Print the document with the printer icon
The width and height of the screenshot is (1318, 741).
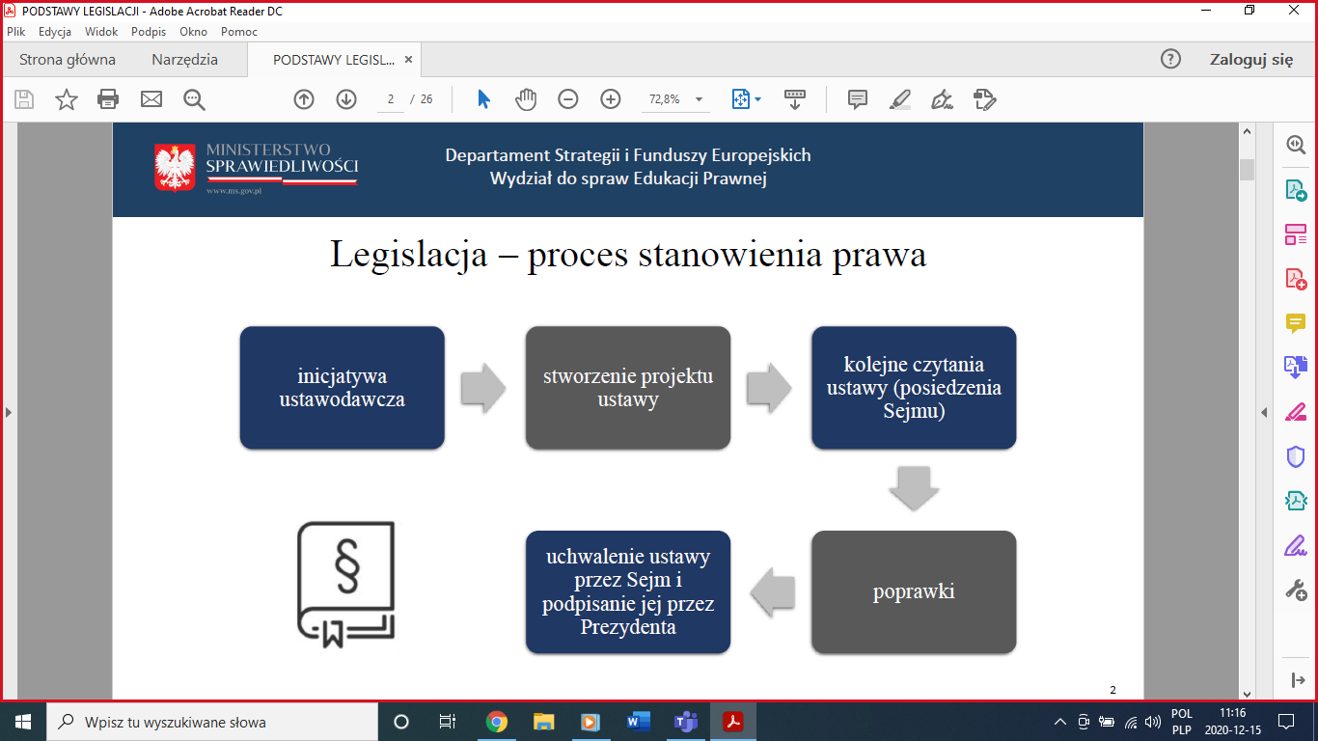coord(108,99)
